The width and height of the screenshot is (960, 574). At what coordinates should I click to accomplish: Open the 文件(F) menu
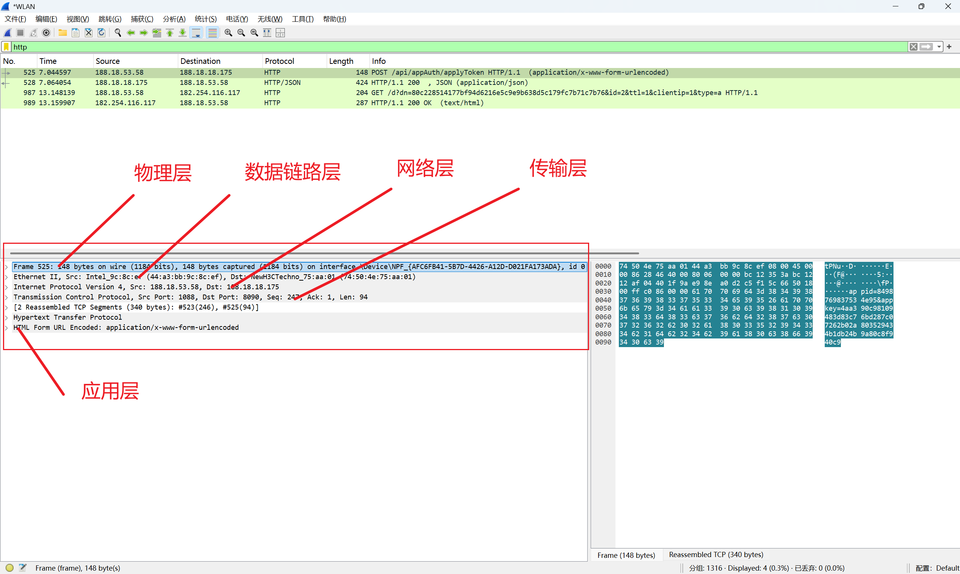[15, 19]
